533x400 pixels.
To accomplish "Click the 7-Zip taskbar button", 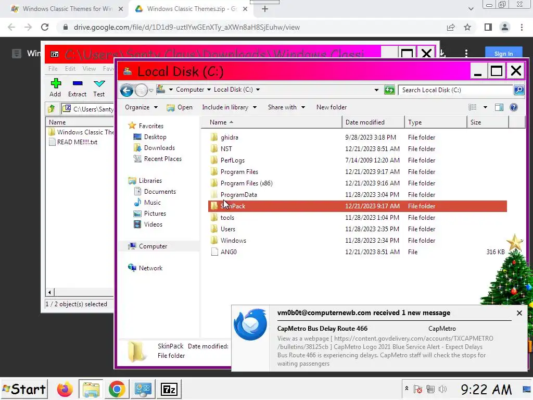I will click(169, 390).
